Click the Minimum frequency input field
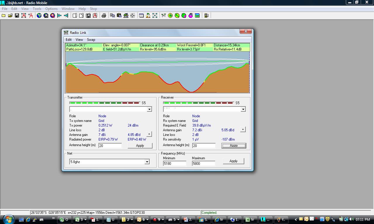374x224 pixels. [x=174, y=164]
